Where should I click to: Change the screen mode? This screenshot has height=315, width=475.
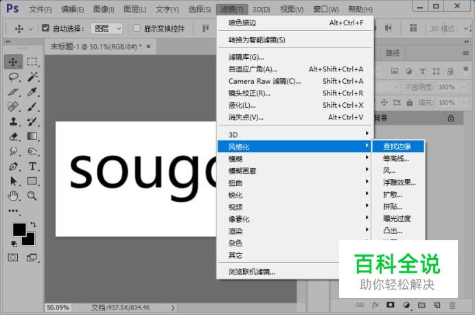click(32, 258)
